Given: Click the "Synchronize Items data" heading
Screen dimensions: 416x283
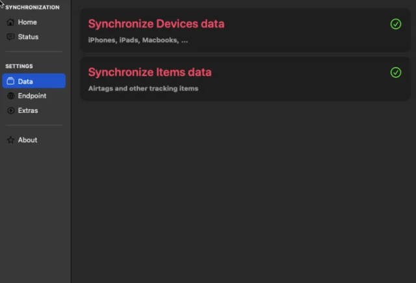Looking at the screenshot, I should [149, 72].
